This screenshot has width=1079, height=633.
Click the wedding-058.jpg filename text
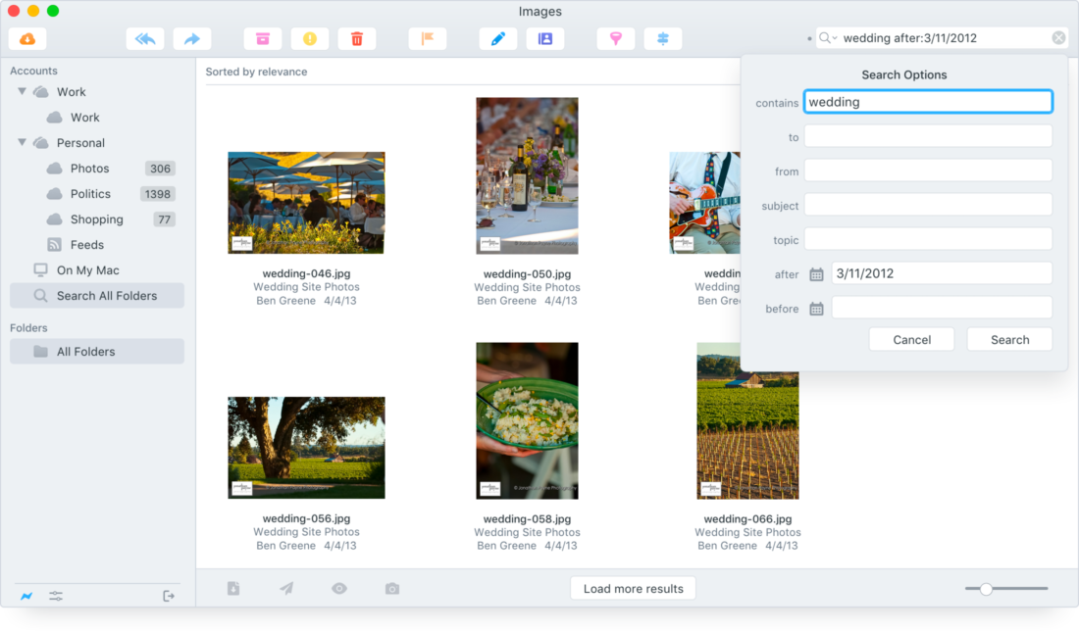click(x=527, y=519)
